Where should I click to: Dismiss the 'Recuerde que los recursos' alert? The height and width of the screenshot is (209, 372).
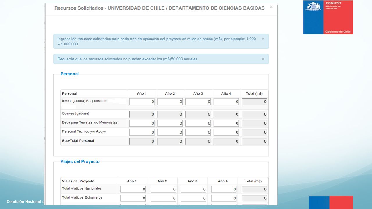[263, 59]
